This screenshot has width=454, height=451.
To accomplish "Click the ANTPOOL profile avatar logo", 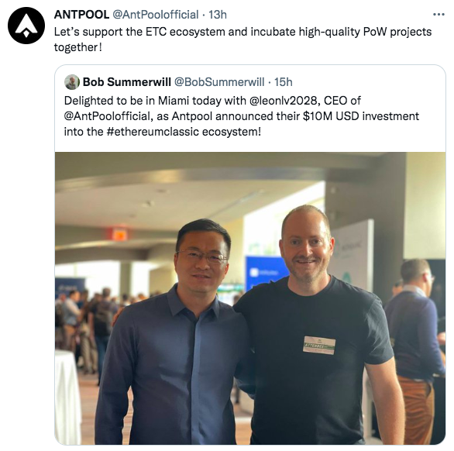I will click(26, 26).
